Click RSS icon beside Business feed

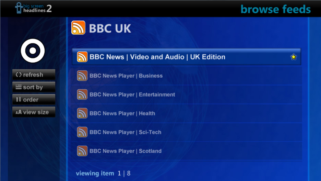(x=82, y=76)
